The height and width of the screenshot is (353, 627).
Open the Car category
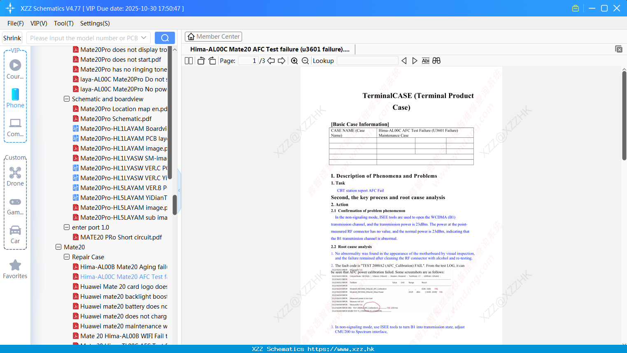(x=15, y=235)
